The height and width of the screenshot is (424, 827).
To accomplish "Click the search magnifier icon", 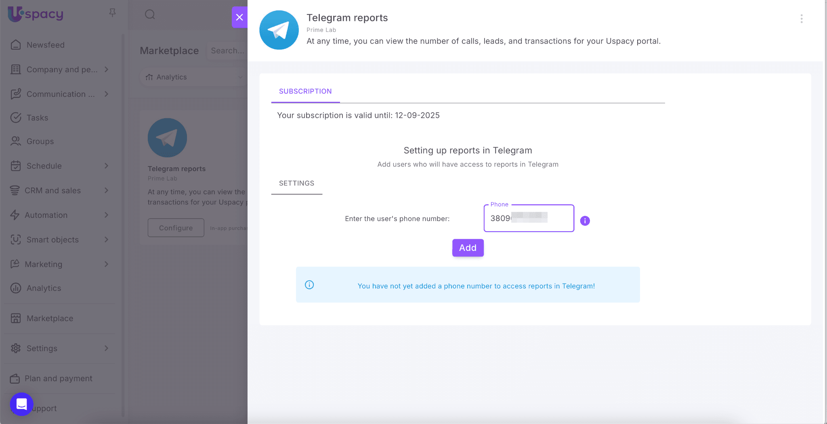I will point(150,15).
